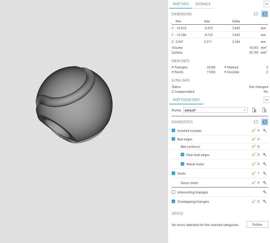This screenshot has width=270, height=243.
Task: Click the Diagnostics manual refresh icon
Action: (256, 122)
